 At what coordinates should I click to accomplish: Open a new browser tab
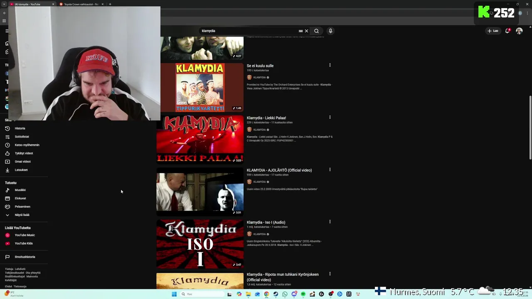tap(110, 4)
